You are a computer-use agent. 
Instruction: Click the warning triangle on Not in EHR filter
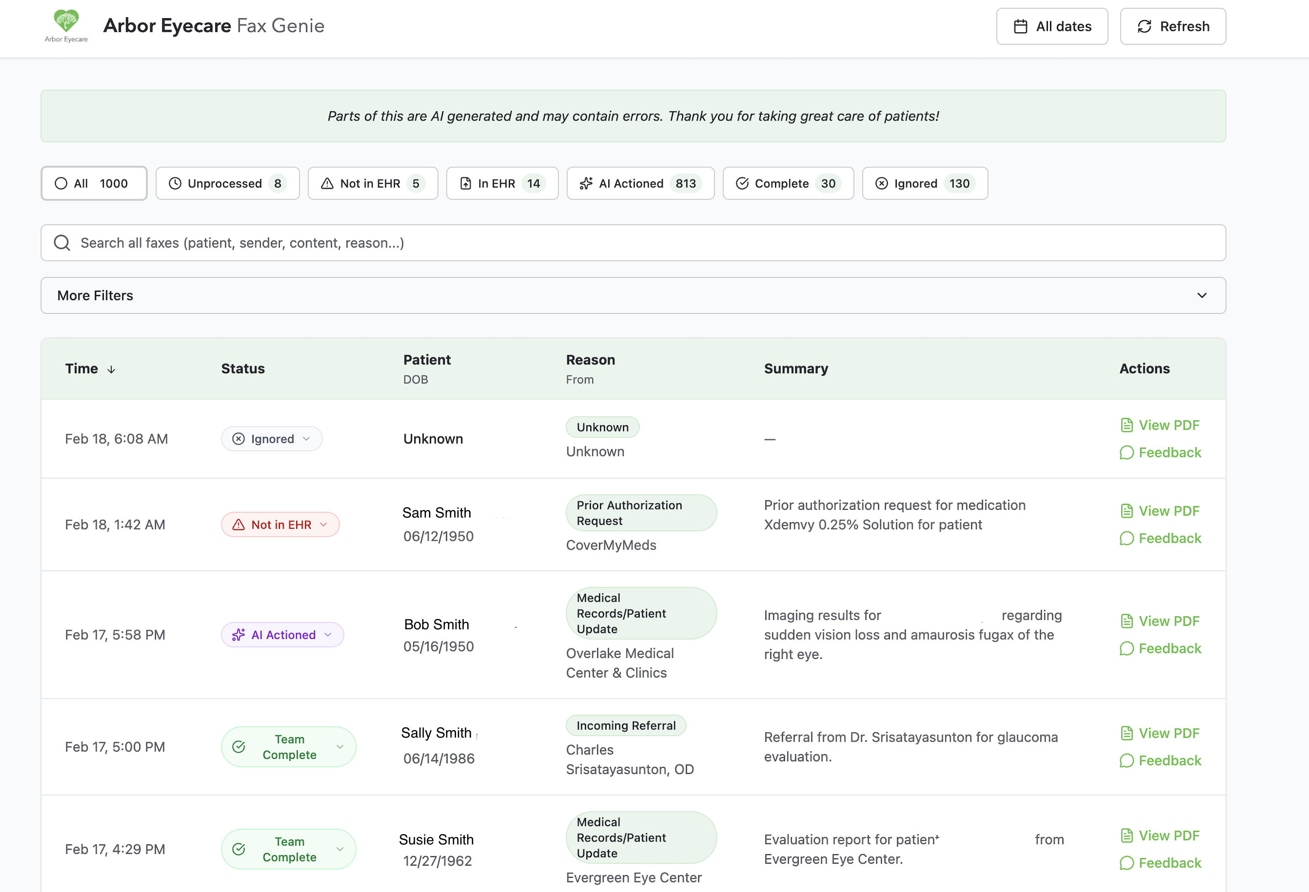327,183
